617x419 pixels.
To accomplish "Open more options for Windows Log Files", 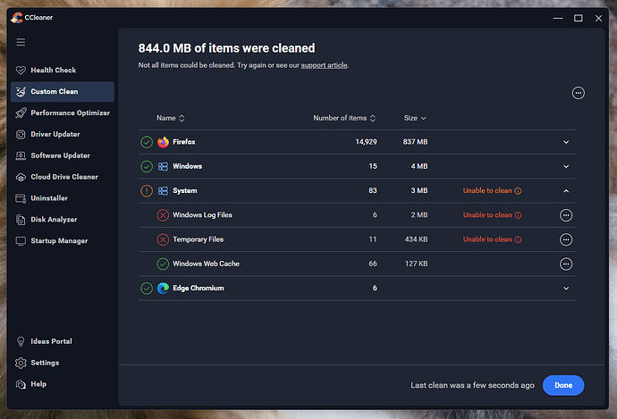I will pos(565,215).
